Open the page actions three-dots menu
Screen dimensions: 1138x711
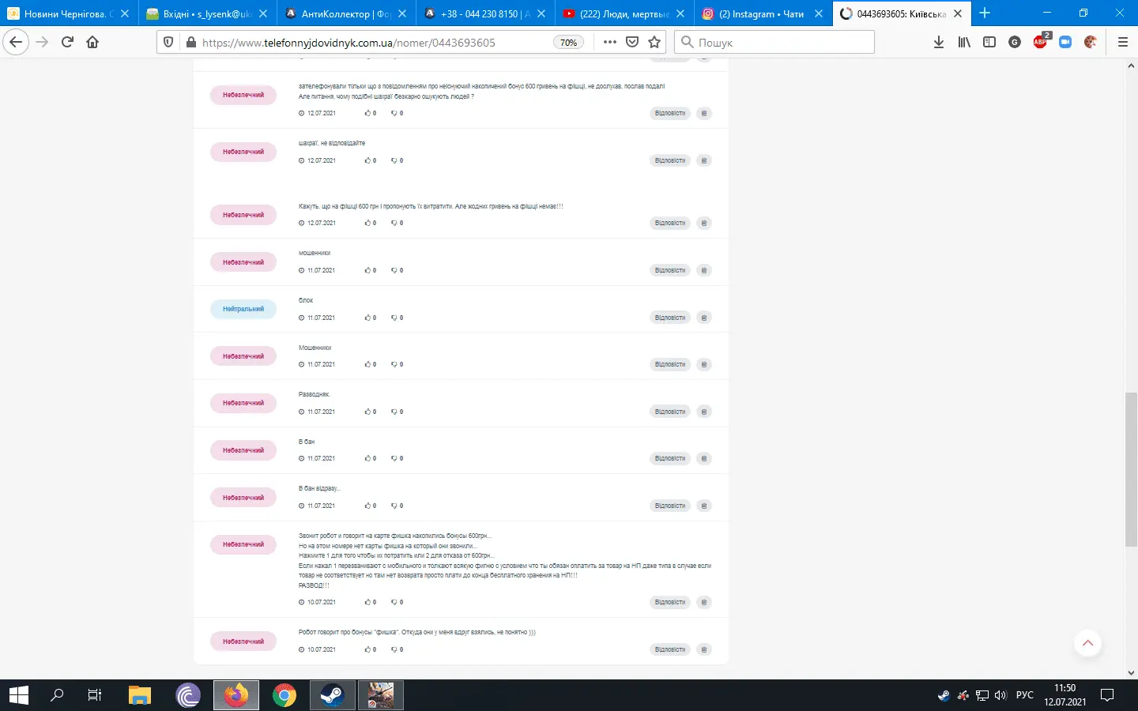[609, 42]
